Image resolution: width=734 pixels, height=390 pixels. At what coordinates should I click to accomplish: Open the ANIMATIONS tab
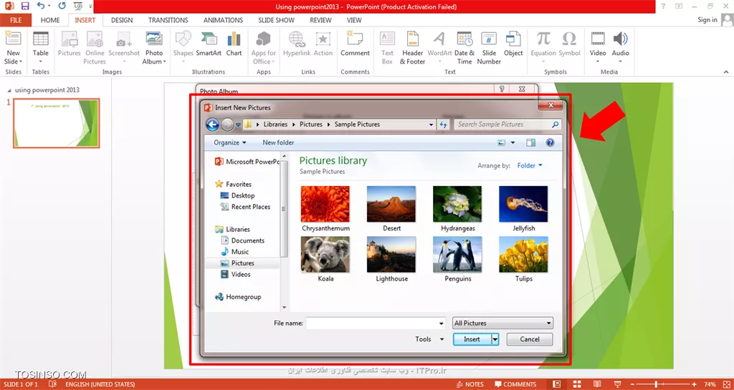pyautogui.click(x=224, y=20)
